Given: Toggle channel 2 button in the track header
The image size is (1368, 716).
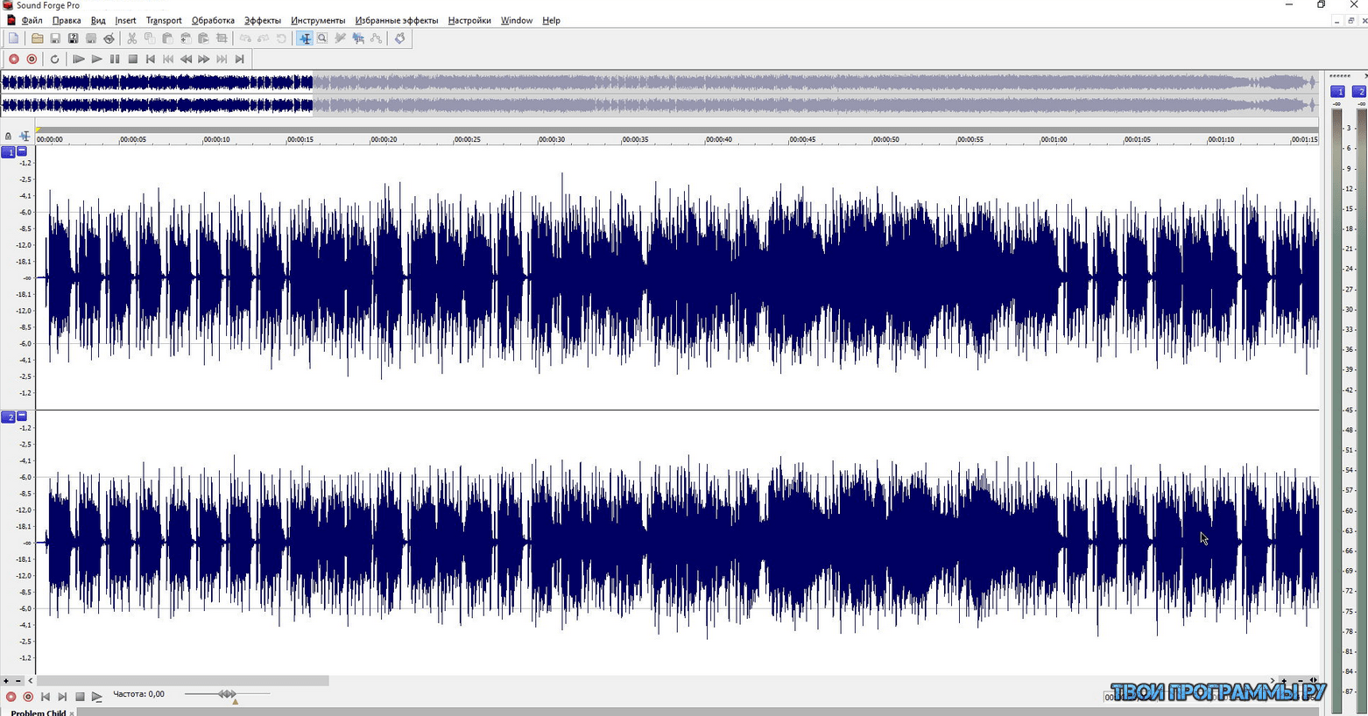Looking at the screenshot, I should pyautogui.click(x=8, y=418).
